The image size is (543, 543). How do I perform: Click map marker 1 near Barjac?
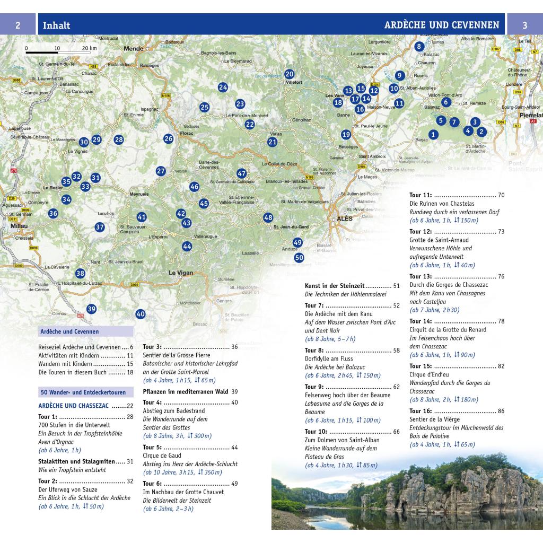433,135
